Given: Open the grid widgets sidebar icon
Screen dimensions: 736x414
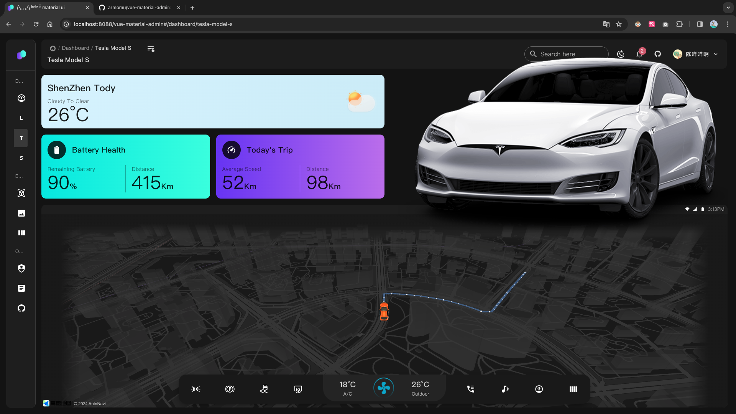Looking at the screenshot, I should coord(21,233).
